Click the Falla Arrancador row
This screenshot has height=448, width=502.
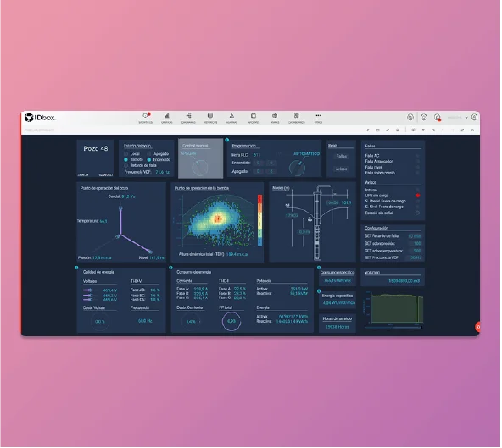point(393,162)
